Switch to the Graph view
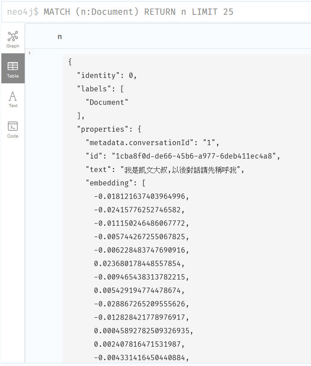The width and height of the screenshot is (311, 366). coord(13,39)
